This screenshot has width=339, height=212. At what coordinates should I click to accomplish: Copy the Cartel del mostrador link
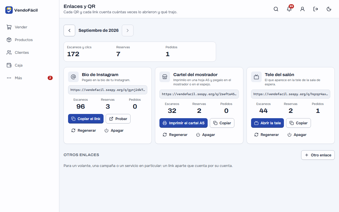click(222, 123)
